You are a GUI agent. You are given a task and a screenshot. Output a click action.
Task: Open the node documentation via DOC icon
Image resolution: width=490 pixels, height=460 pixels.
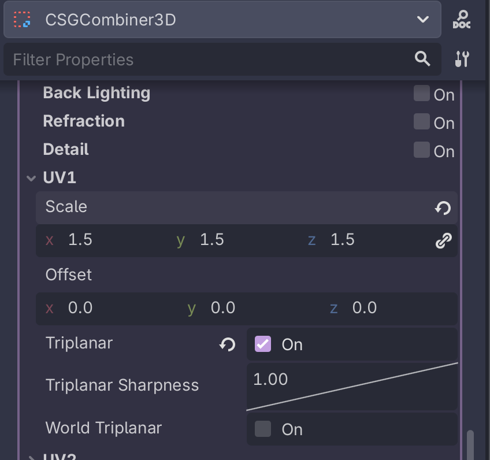(462, 20)
